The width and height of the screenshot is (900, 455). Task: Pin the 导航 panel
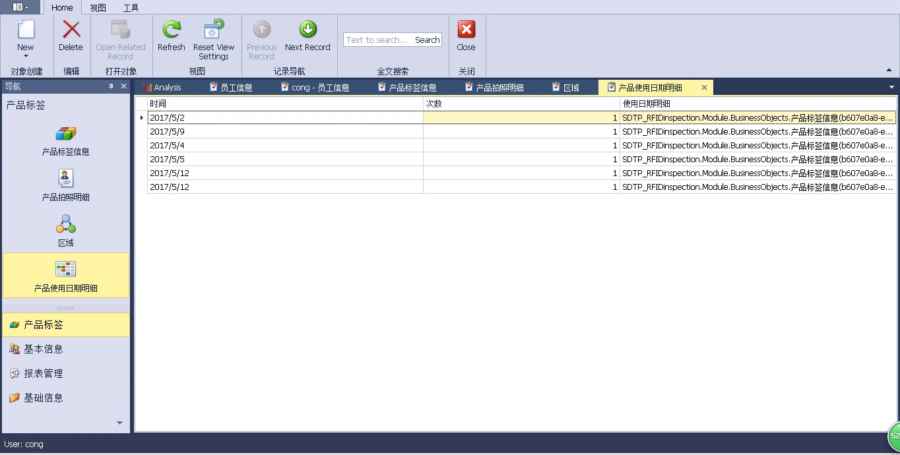(112, 86)
